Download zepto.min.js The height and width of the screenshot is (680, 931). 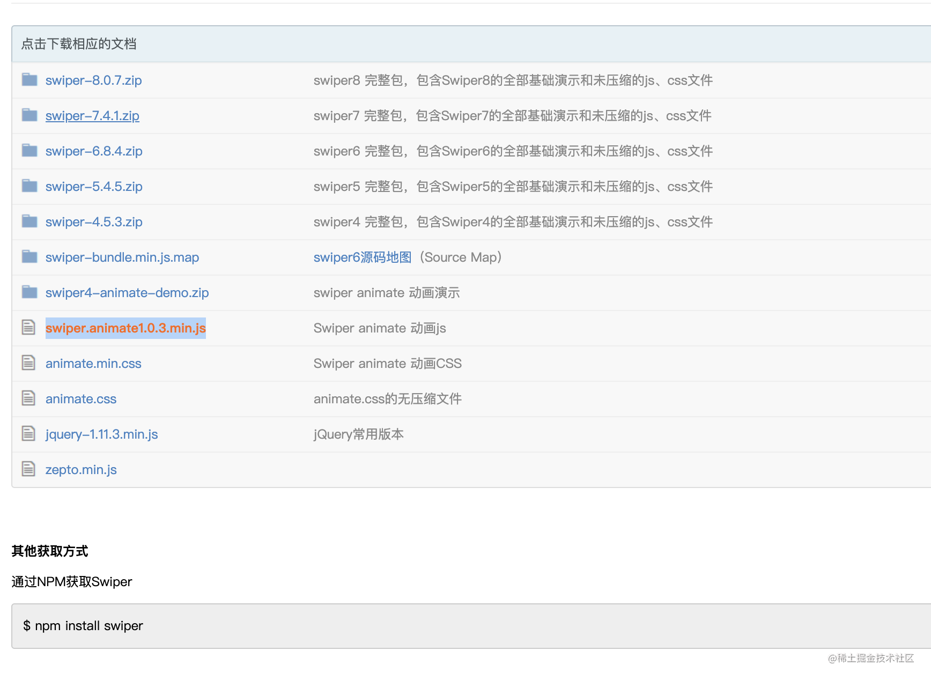tap(81, 469)
